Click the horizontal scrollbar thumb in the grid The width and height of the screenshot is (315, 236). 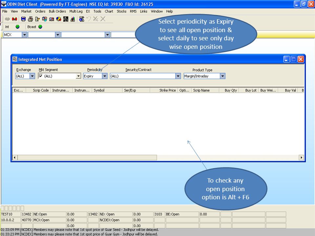click(x=87, y=158)
